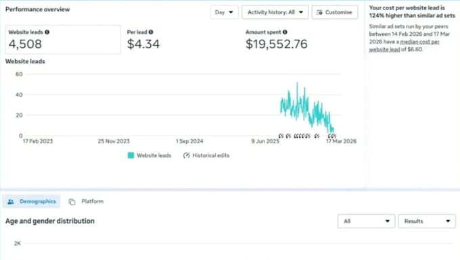Screen dimensions: 460x260
Task: Click the 17 Mar 2026 axis label
Action: [341, 141]
